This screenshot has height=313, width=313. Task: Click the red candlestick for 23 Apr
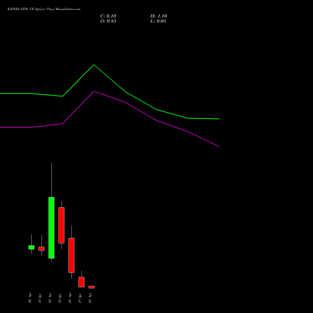(61, 225)
